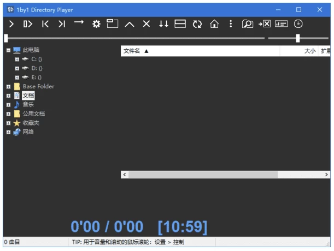The width and height of the screenshot is (334, 251).
Task: Select 收藏夹 in the folder tree
Action: click(31, 123)
